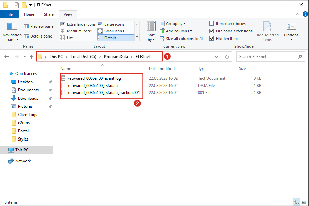
Task: Toggle the Details pane
Action: coord(38,36)
